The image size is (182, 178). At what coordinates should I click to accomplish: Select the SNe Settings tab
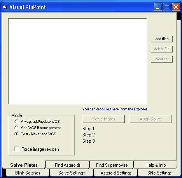click(x=159, y=173)
